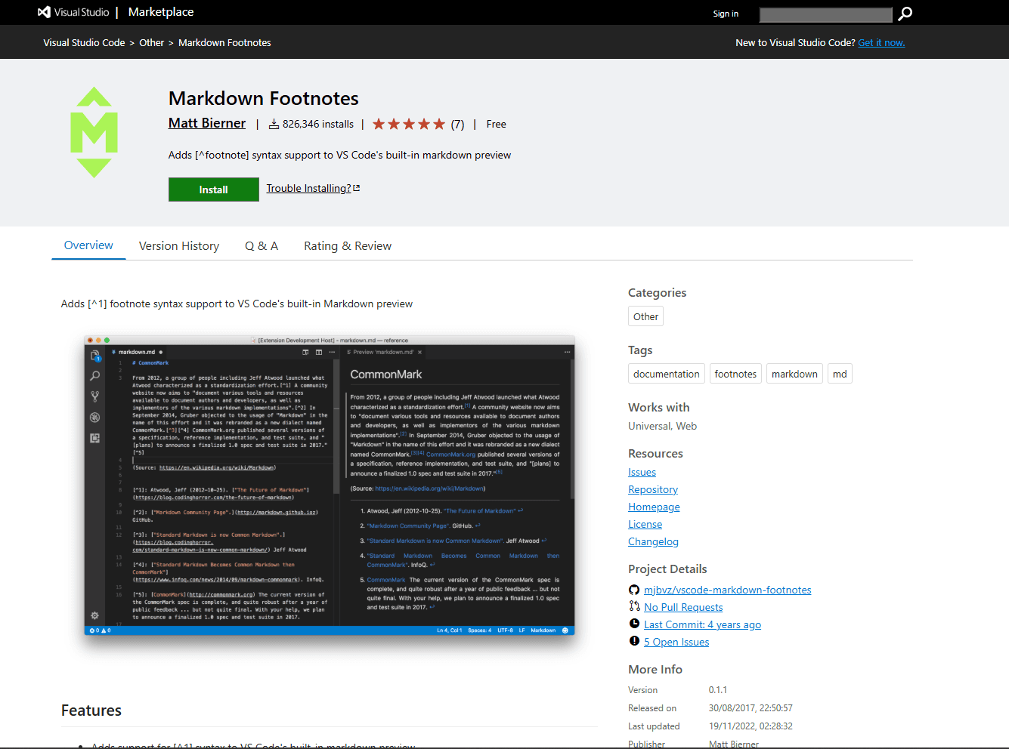Click the Visual Studio logo icon

click(44, 12)
